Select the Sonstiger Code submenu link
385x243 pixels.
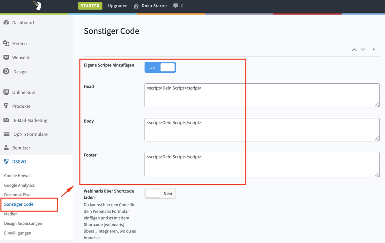pos(19,204)
